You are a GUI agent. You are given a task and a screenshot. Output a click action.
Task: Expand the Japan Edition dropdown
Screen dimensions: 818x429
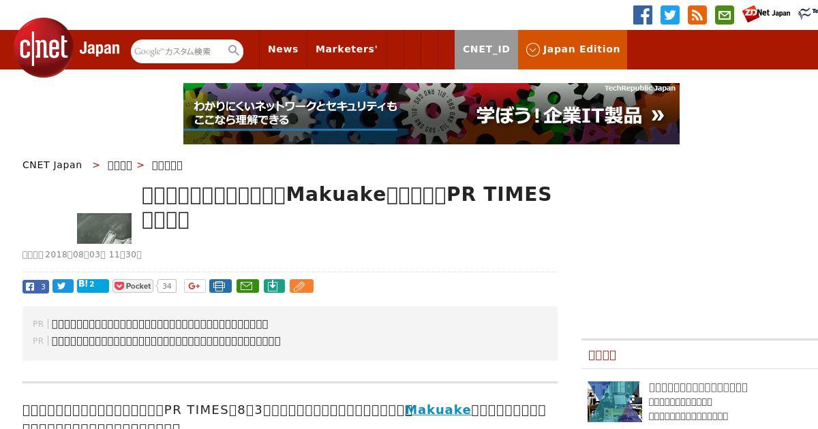pos(573,49)
